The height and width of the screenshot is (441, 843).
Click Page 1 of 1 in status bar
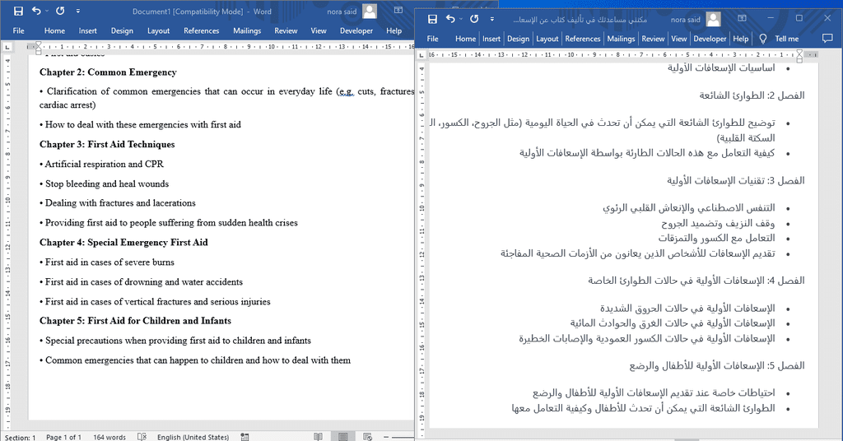coord(63,437)
